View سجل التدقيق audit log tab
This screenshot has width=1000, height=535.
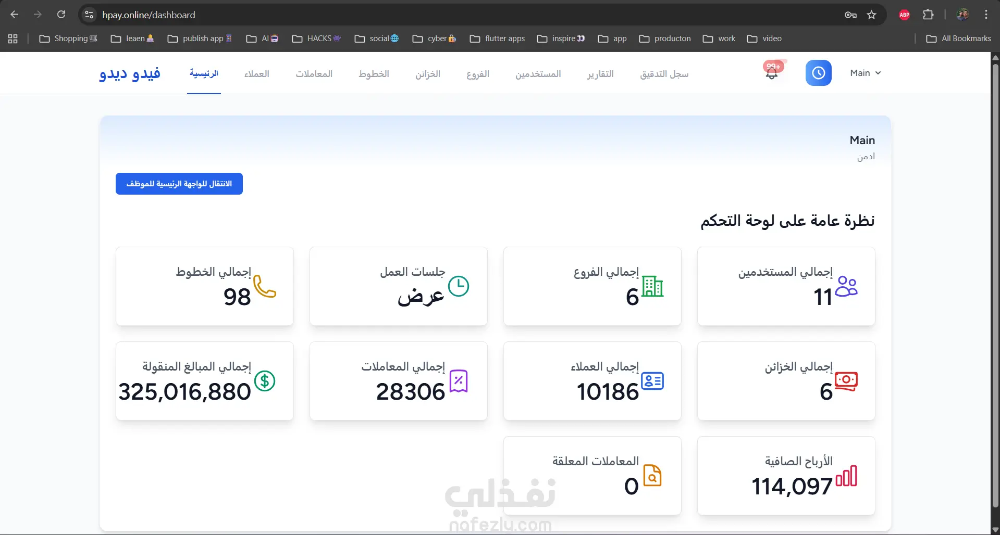click(x=664, y=74)
